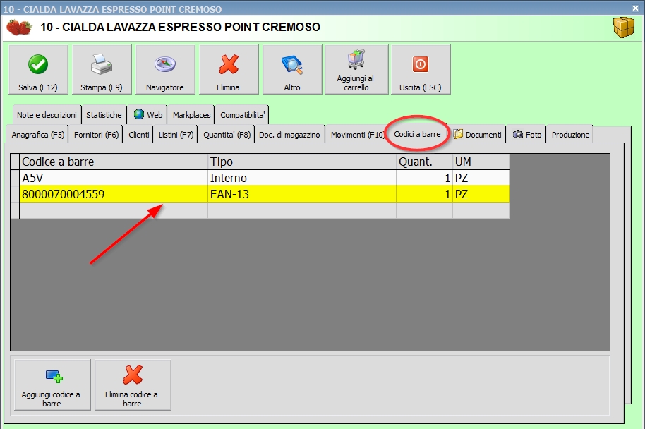Click the Codice a barre column header

(114, 162)
